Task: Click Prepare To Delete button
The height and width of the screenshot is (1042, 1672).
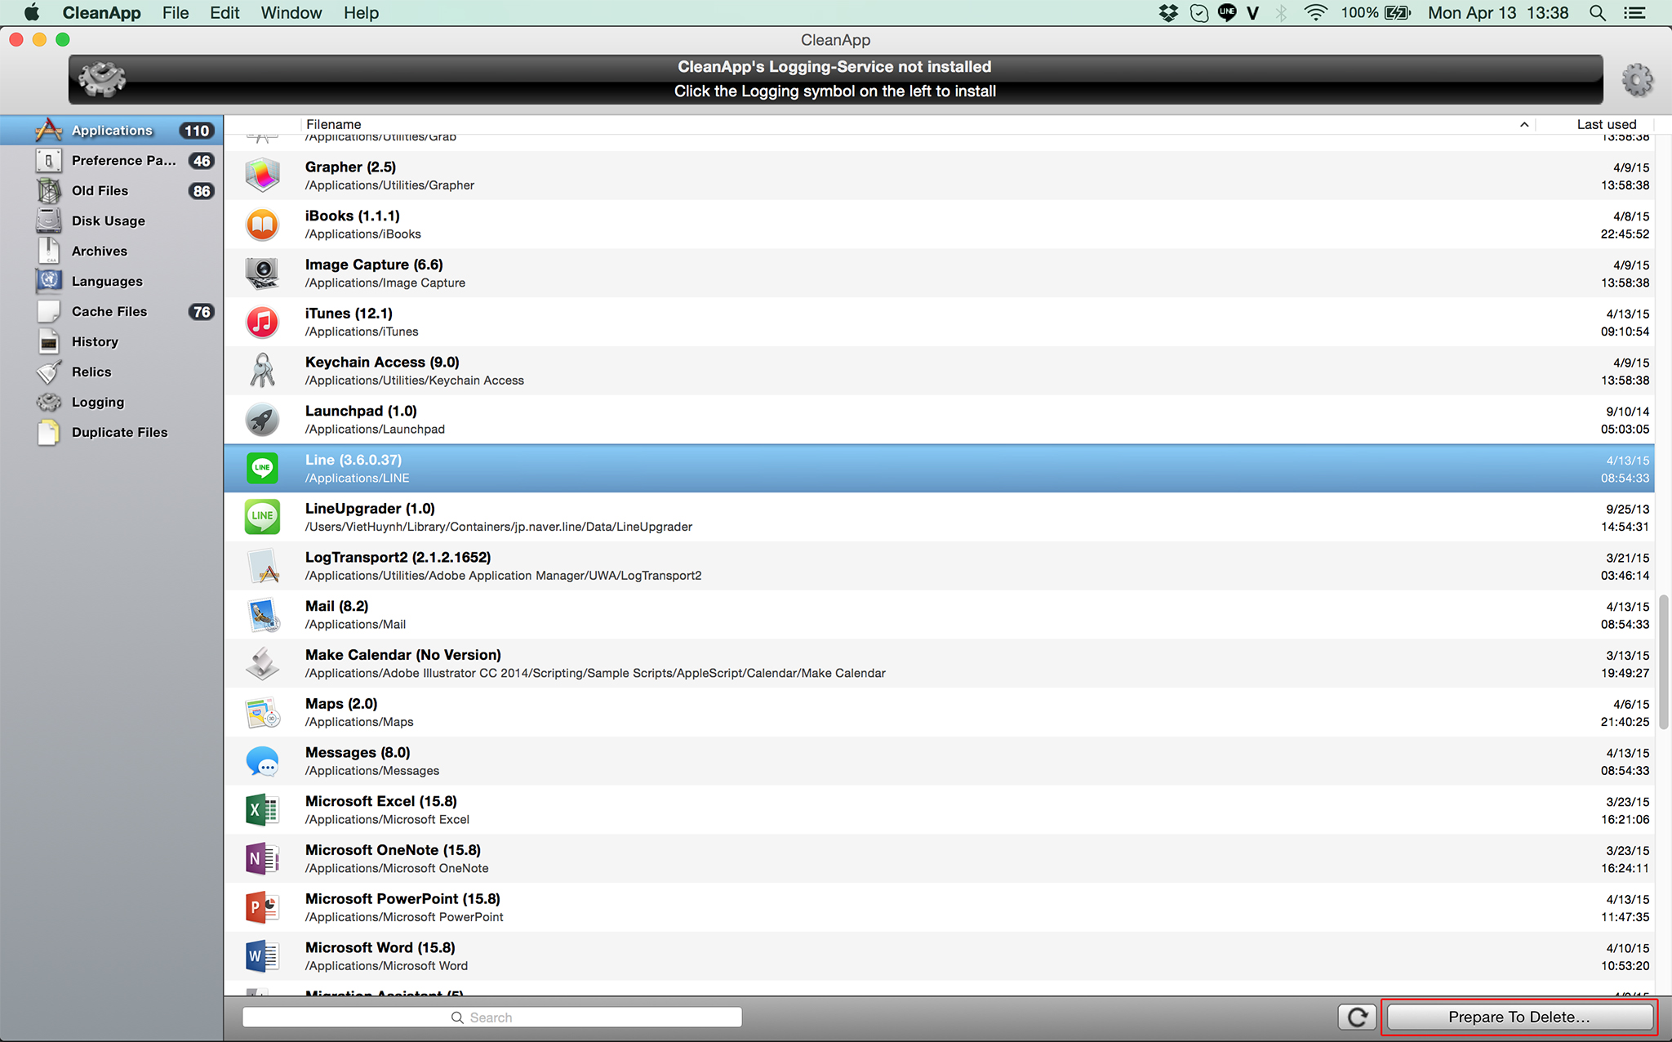Action: coord(1519,1018)
